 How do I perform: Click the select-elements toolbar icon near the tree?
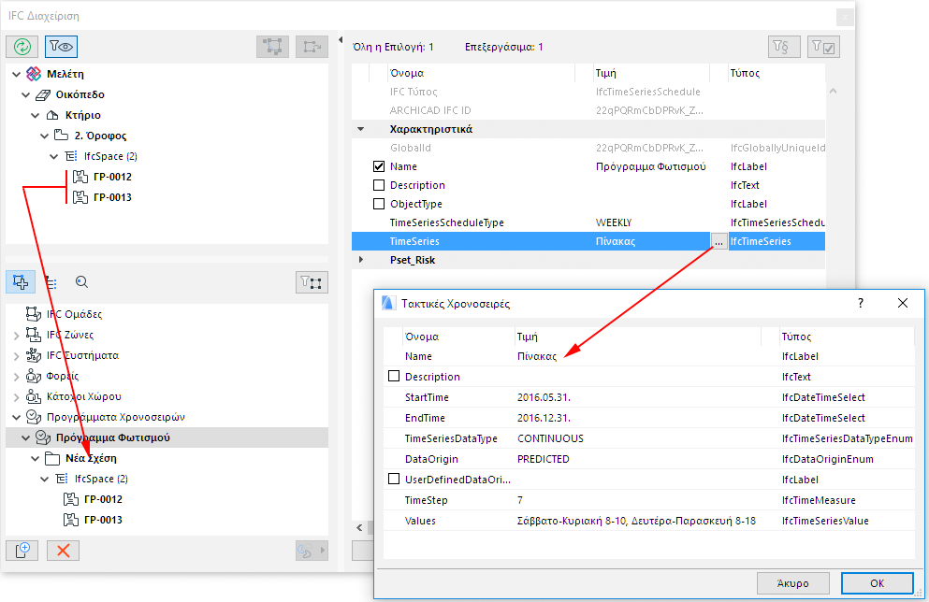tap(272, 46)
